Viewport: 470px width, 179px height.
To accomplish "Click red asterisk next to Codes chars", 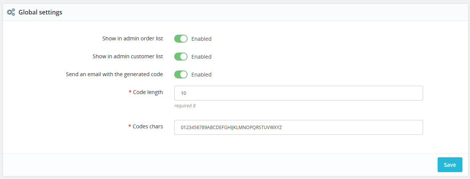I will click(x=130, y=127).
